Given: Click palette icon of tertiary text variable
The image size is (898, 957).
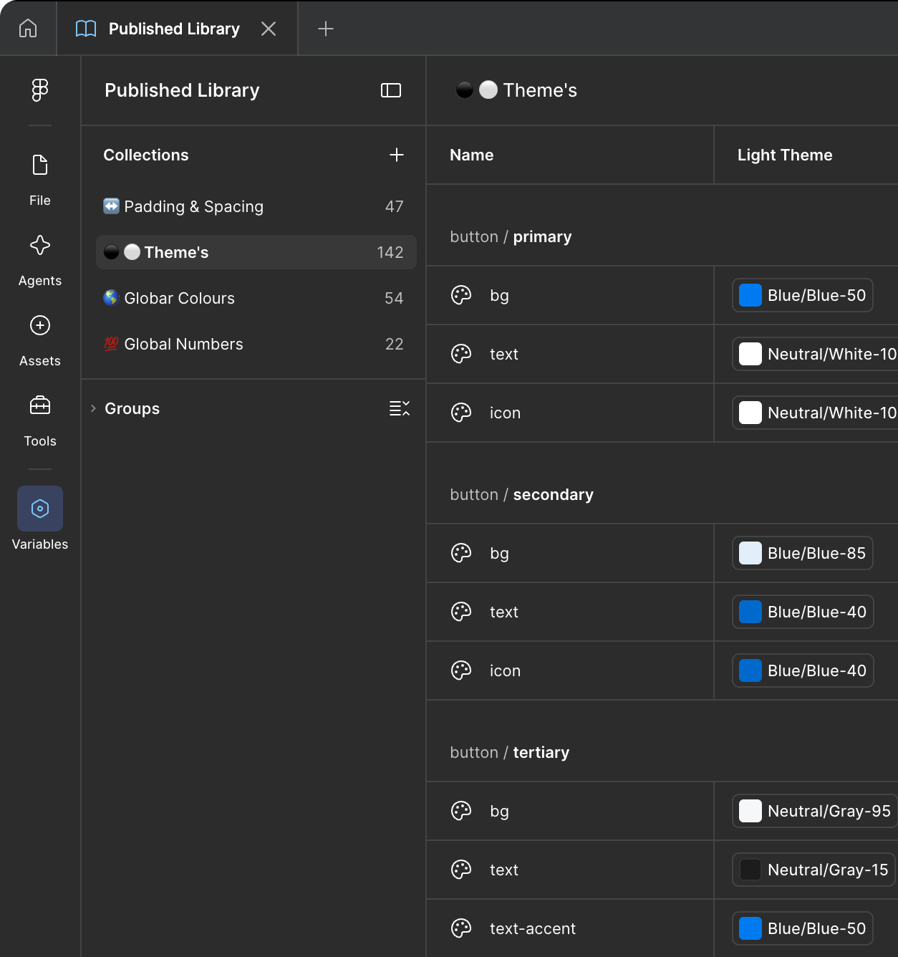Looking at the screenshot, I should [461, 870].
